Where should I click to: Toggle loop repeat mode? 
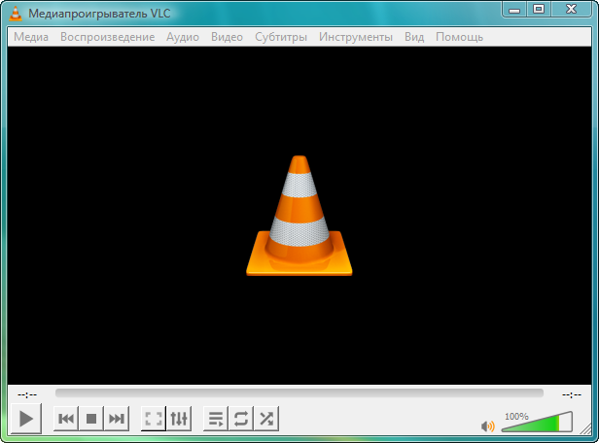241,419
